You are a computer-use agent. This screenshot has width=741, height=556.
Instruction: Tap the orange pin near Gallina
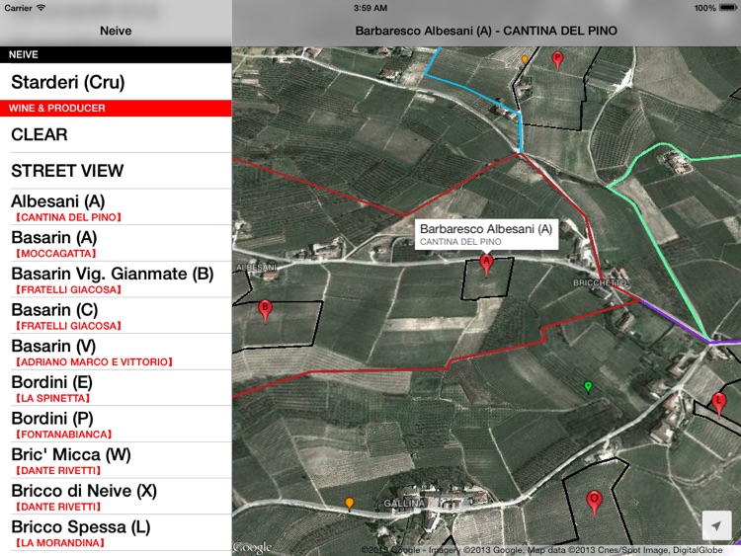point(349,504)
